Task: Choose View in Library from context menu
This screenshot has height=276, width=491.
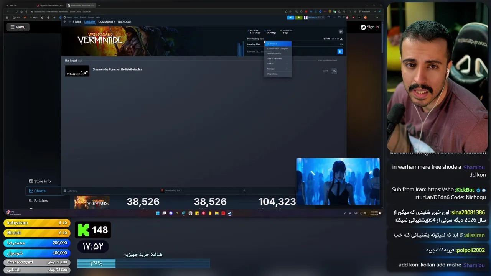Action: coord(278,54)
